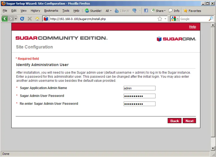This screenshot has width=216, height=157.
Task: Reload the page with the refresh icon
Action: (x=22, y=19)
